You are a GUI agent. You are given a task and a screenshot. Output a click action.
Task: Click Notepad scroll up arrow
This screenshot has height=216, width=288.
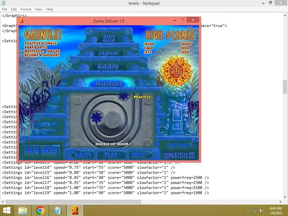click(285, 15)
